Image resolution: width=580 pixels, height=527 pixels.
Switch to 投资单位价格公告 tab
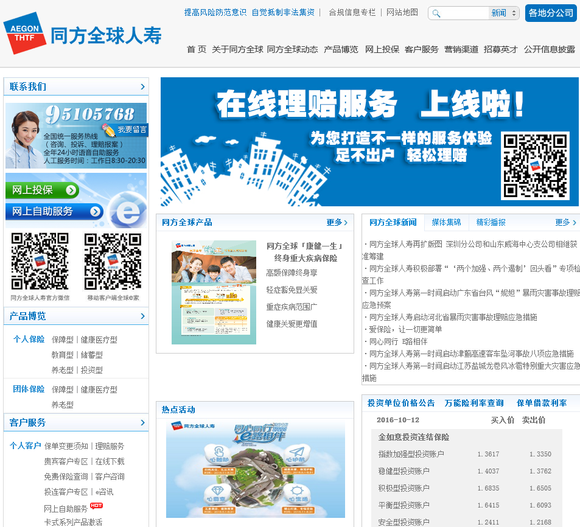pos(401,403)
